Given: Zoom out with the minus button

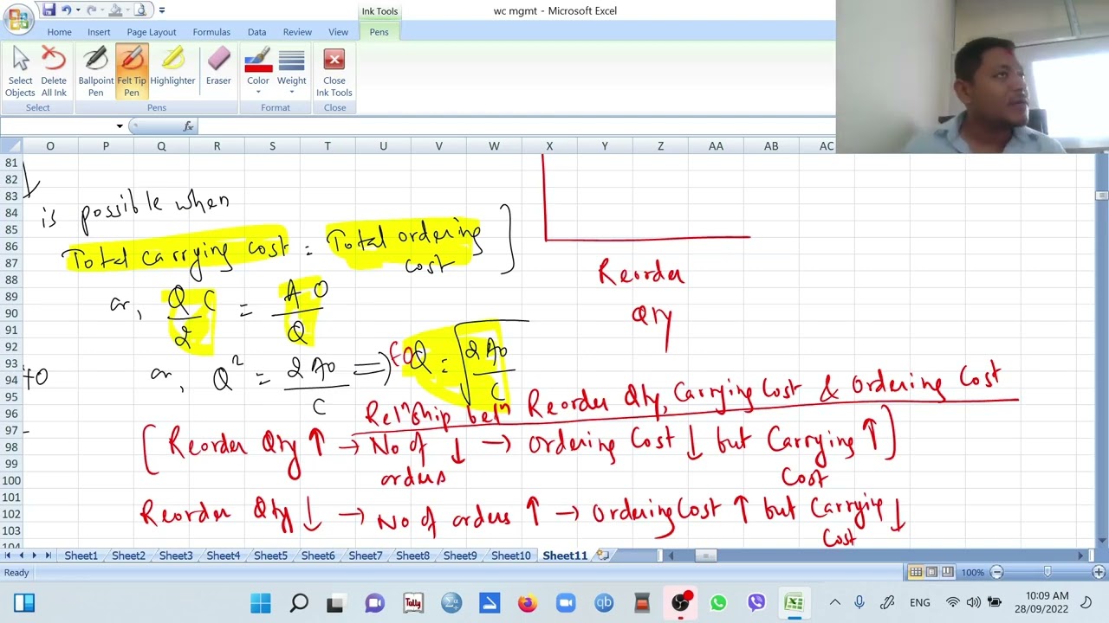Looking at the screenshot, I should (x=996, y=572).
